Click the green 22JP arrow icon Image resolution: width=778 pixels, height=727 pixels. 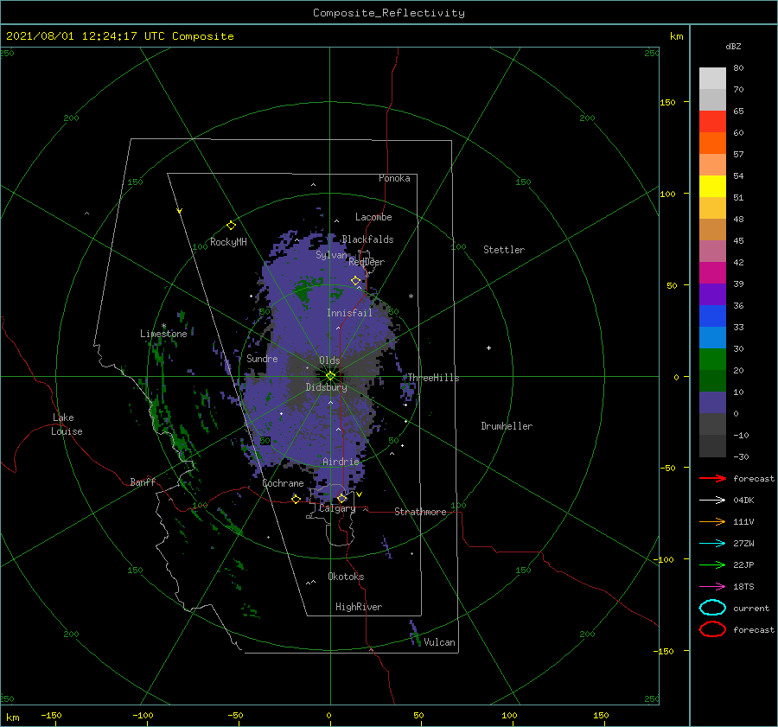click(x=712, y=564)
